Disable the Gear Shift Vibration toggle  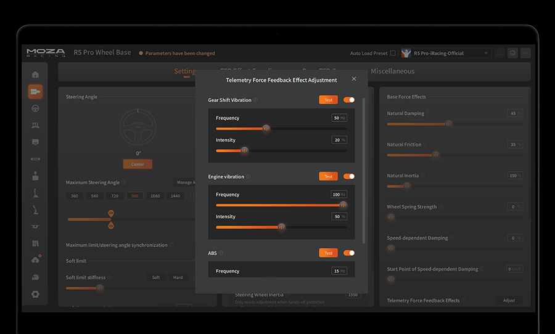349,100
